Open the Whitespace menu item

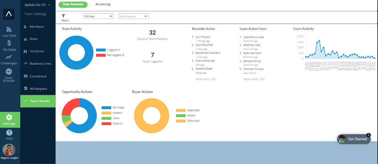pyautogui.click(x=38, y=89)
